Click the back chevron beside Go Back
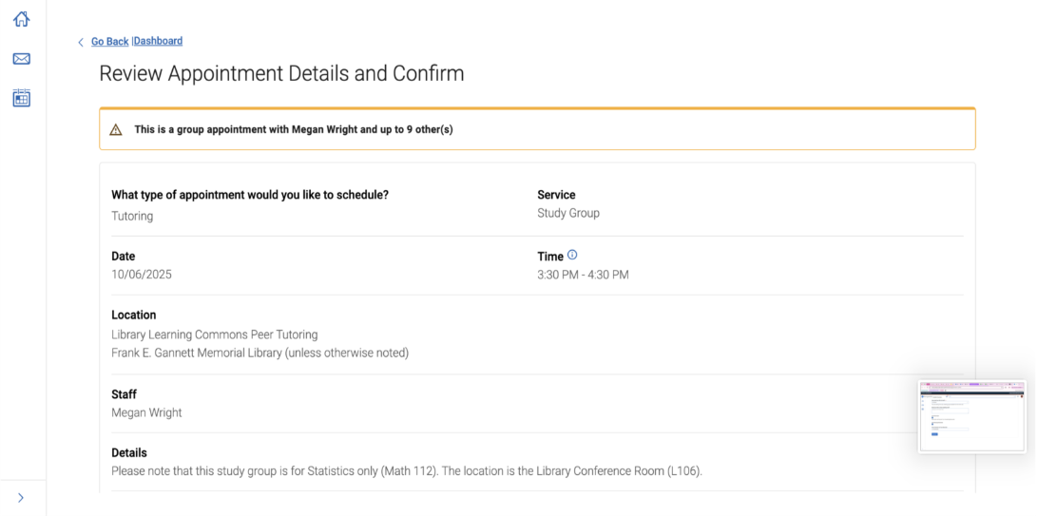Viewport: 1038px width, 516px height. pos(81,42)
